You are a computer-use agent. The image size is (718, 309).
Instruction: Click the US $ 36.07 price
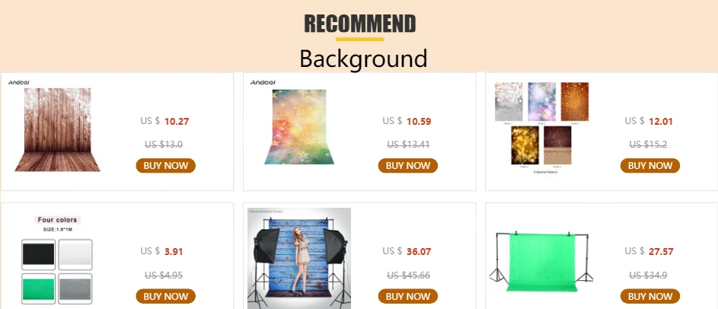click(407, 251)
